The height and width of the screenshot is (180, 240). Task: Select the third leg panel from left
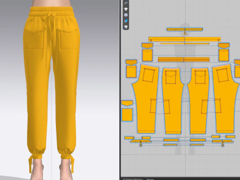pyautogui.click(x=198, y=100)
